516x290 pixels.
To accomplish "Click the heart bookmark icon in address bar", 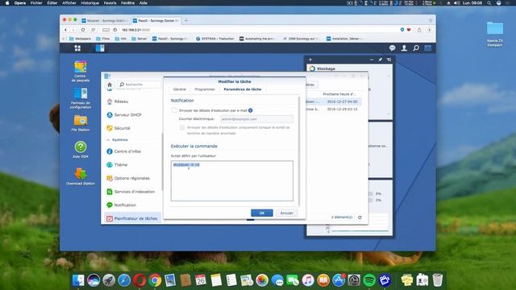I will (409, 30).
